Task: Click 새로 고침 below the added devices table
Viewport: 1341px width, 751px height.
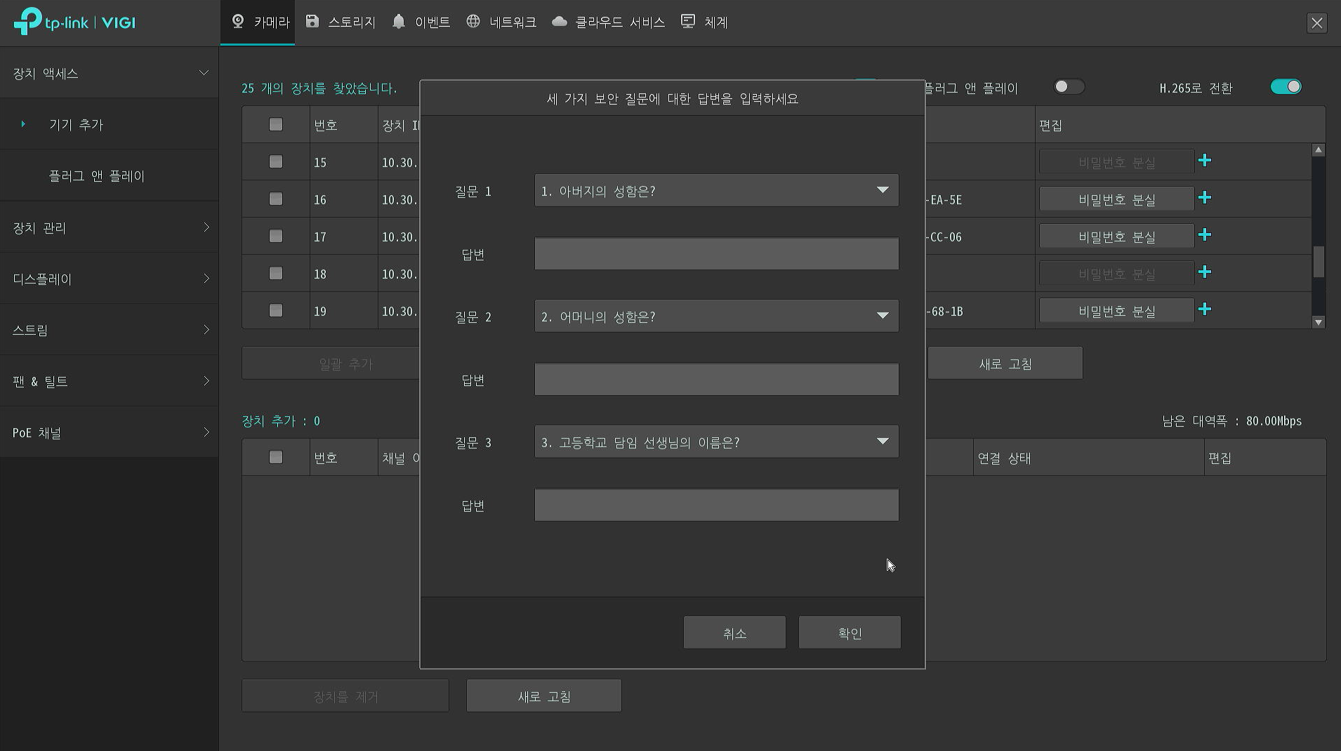Action: (544, 696)
